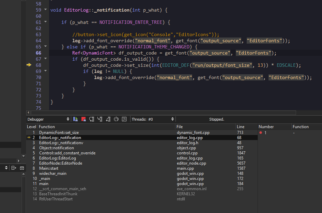Click the Step Over icon in debugger toolbar
The width and height of the screenshot is (322, 213).
click(x=92, y=119)
